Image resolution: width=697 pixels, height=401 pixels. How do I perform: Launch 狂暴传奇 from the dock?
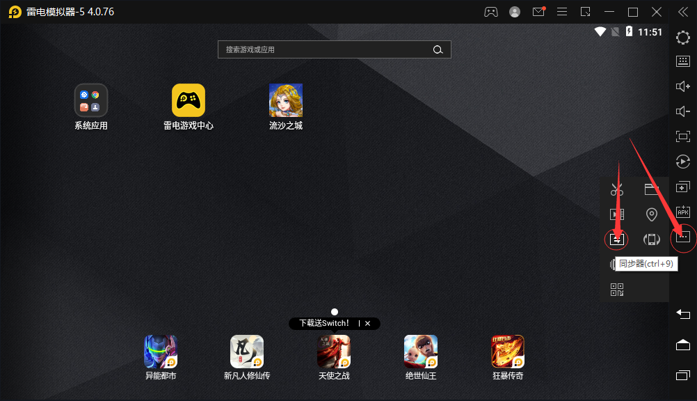(508, 357)
